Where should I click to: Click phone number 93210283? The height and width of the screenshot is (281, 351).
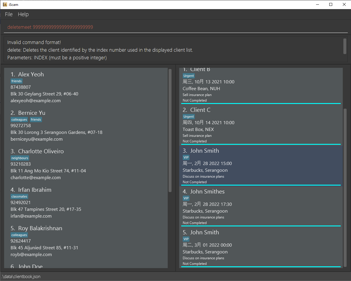[21, 164]
